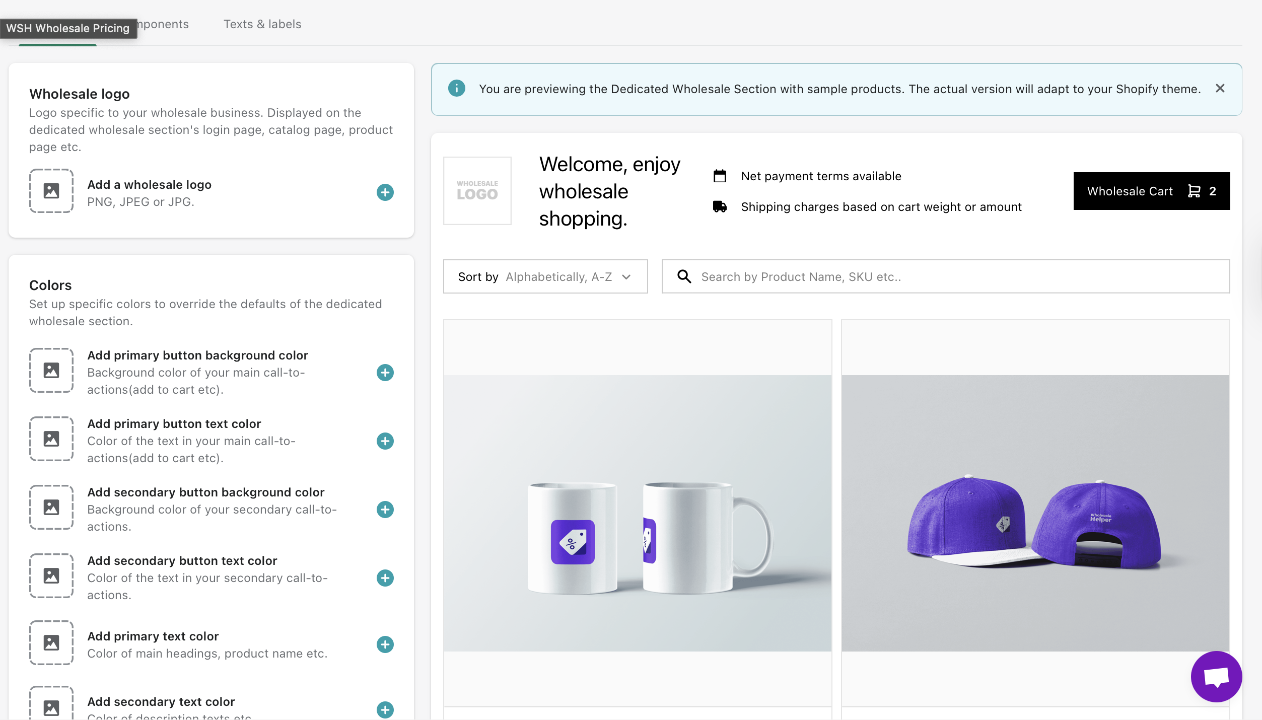Click plus for primary button text color

385,441
